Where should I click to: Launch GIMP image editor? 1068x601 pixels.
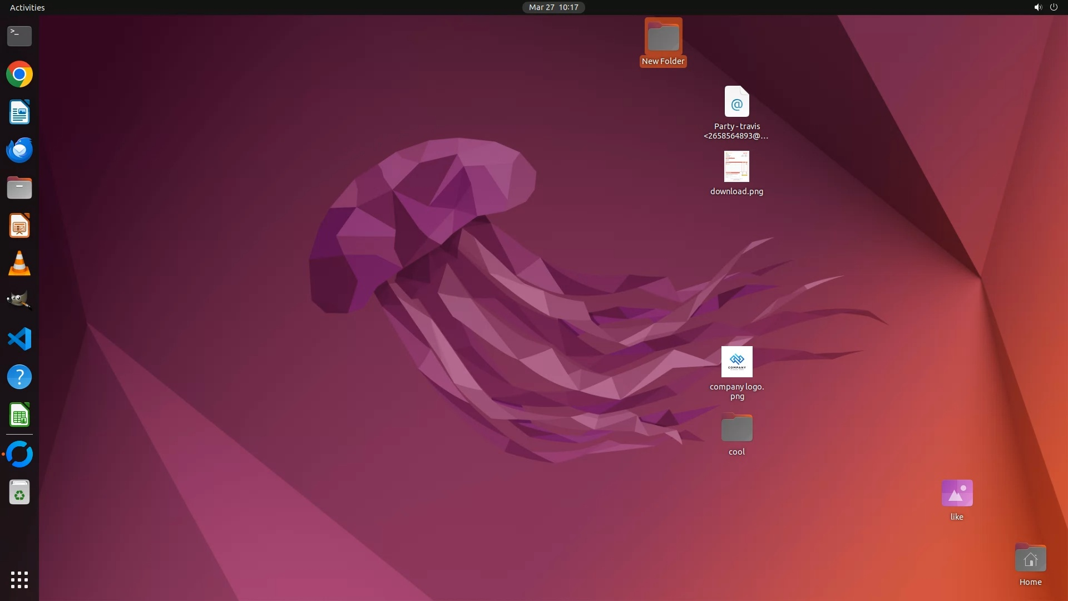[x=19, y=301]
